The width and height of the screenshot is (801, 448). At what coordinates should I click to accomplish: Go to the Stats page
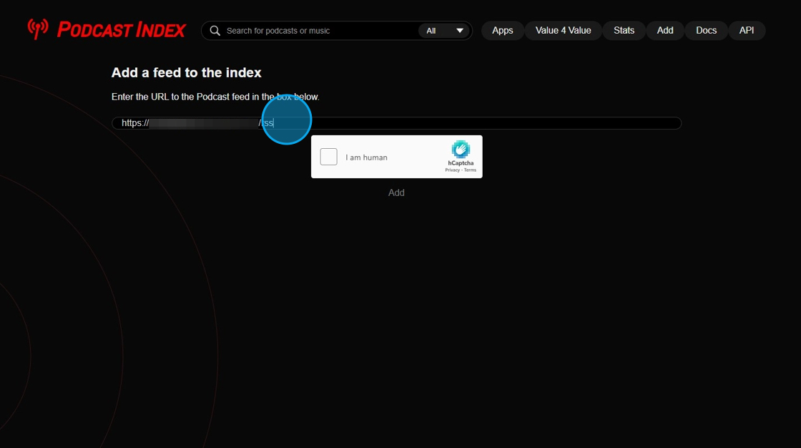click(624, 31)
